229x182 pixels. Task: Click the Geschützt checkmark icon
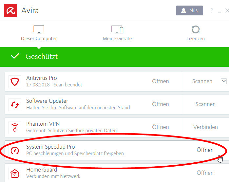pyautogui.click(x=15, y=56)
